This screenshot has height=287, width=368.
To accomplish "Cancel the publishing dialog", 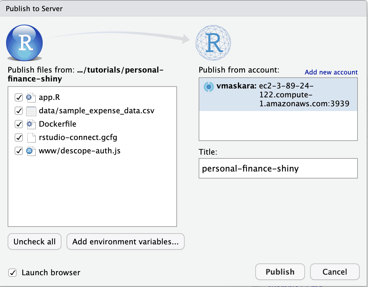I will tap(335, 272).
